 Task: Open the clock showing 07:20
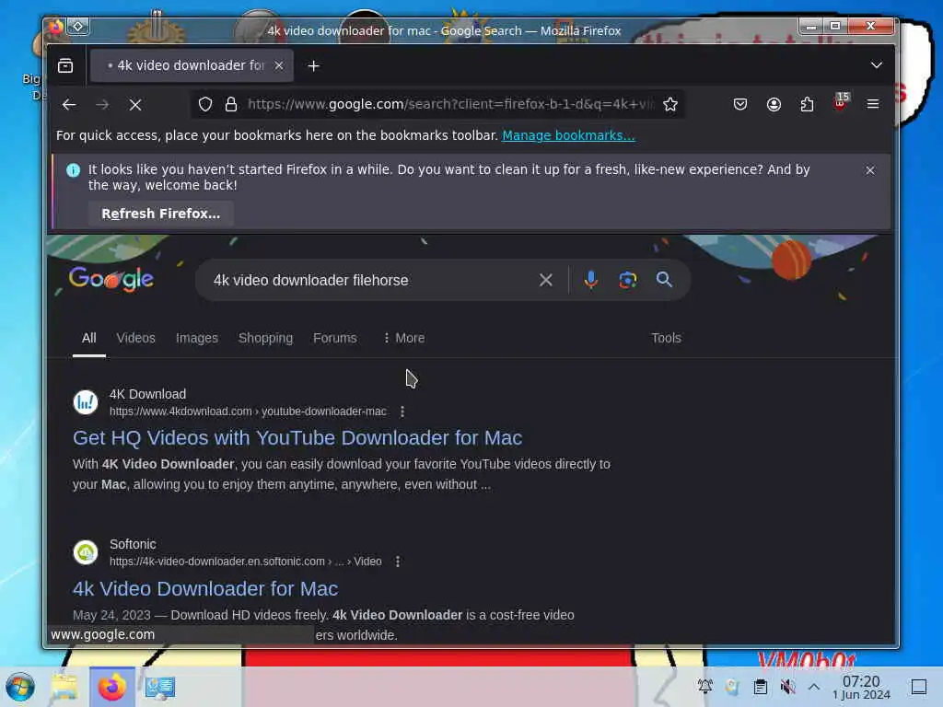861,687
